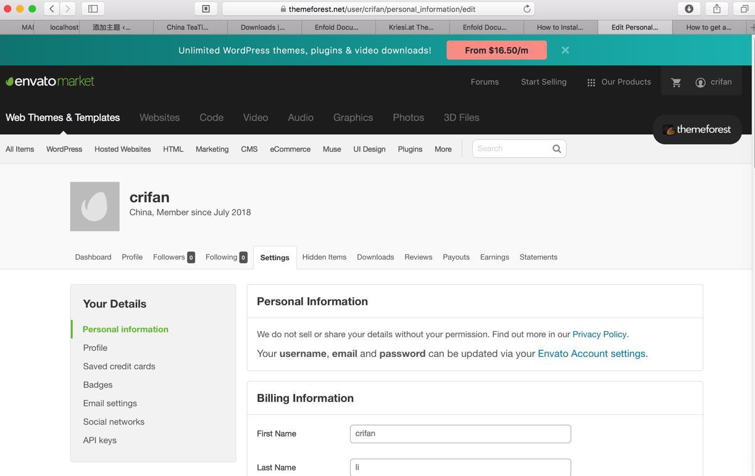Screen dimensions: 755x476
Task: Open Safari downloads icon
Action: pos(689,9)
